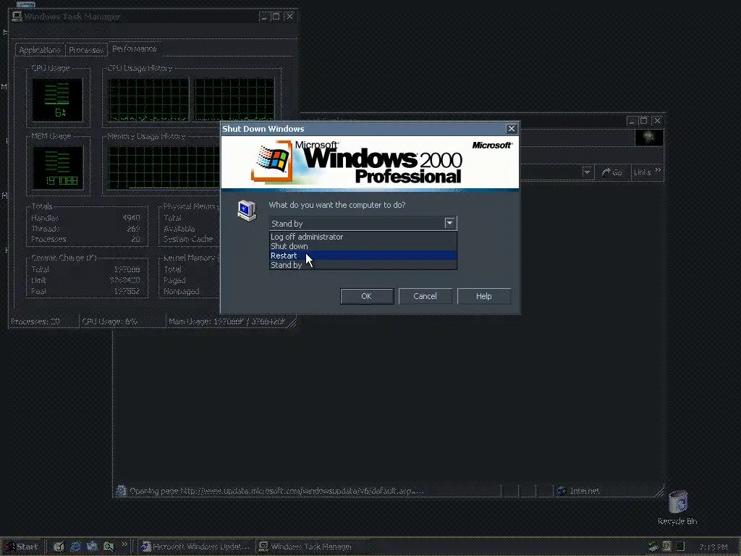Screen dimensions: 741x556
Task: Switch to Processes tab in Task Manager
Action: tap(86, 50)
